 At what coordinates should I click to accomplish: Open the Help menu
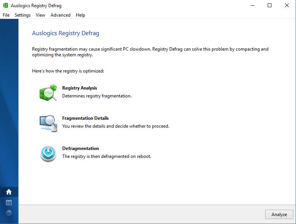80,15
